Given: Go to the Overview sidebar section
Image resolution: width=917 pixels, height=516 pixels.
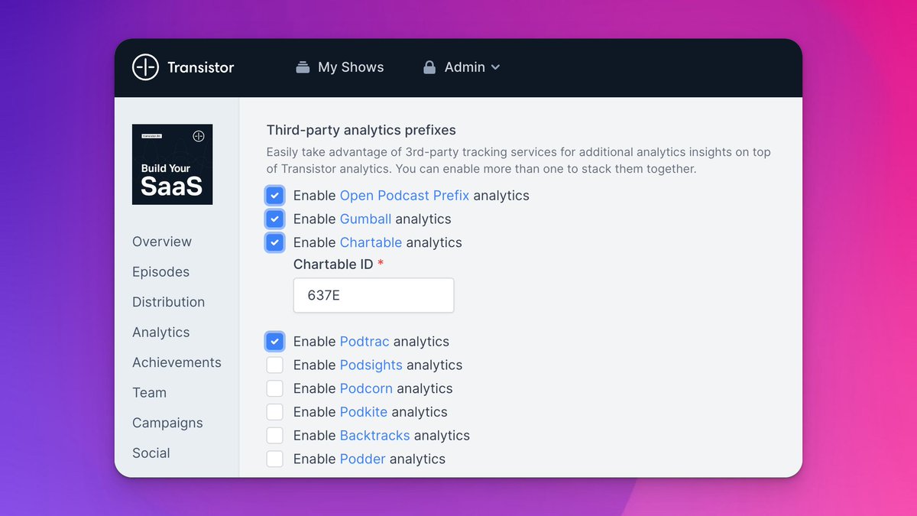Looking at the screenshot, I should 162,242.
